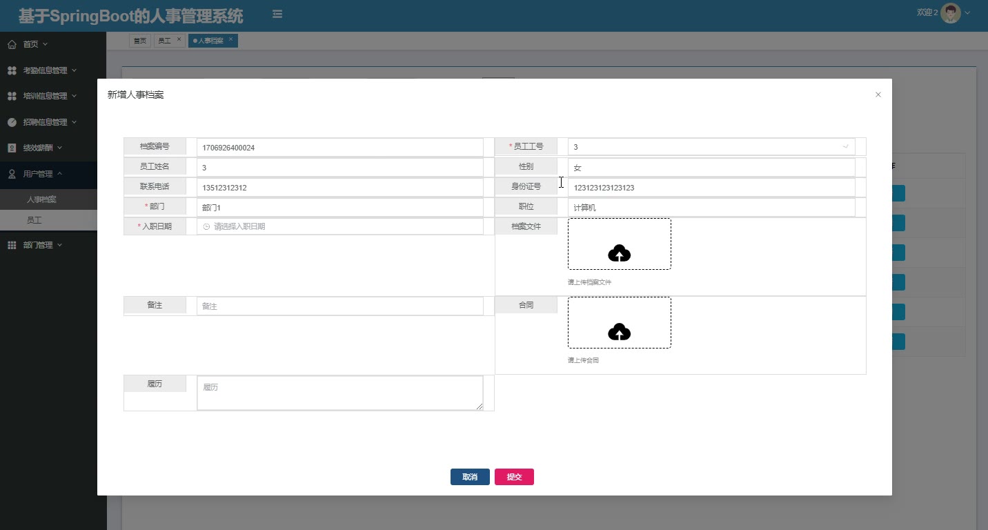Expand the 培训信息管理 chevron
This screenshot has height=530, width=988.
point(74,96)
